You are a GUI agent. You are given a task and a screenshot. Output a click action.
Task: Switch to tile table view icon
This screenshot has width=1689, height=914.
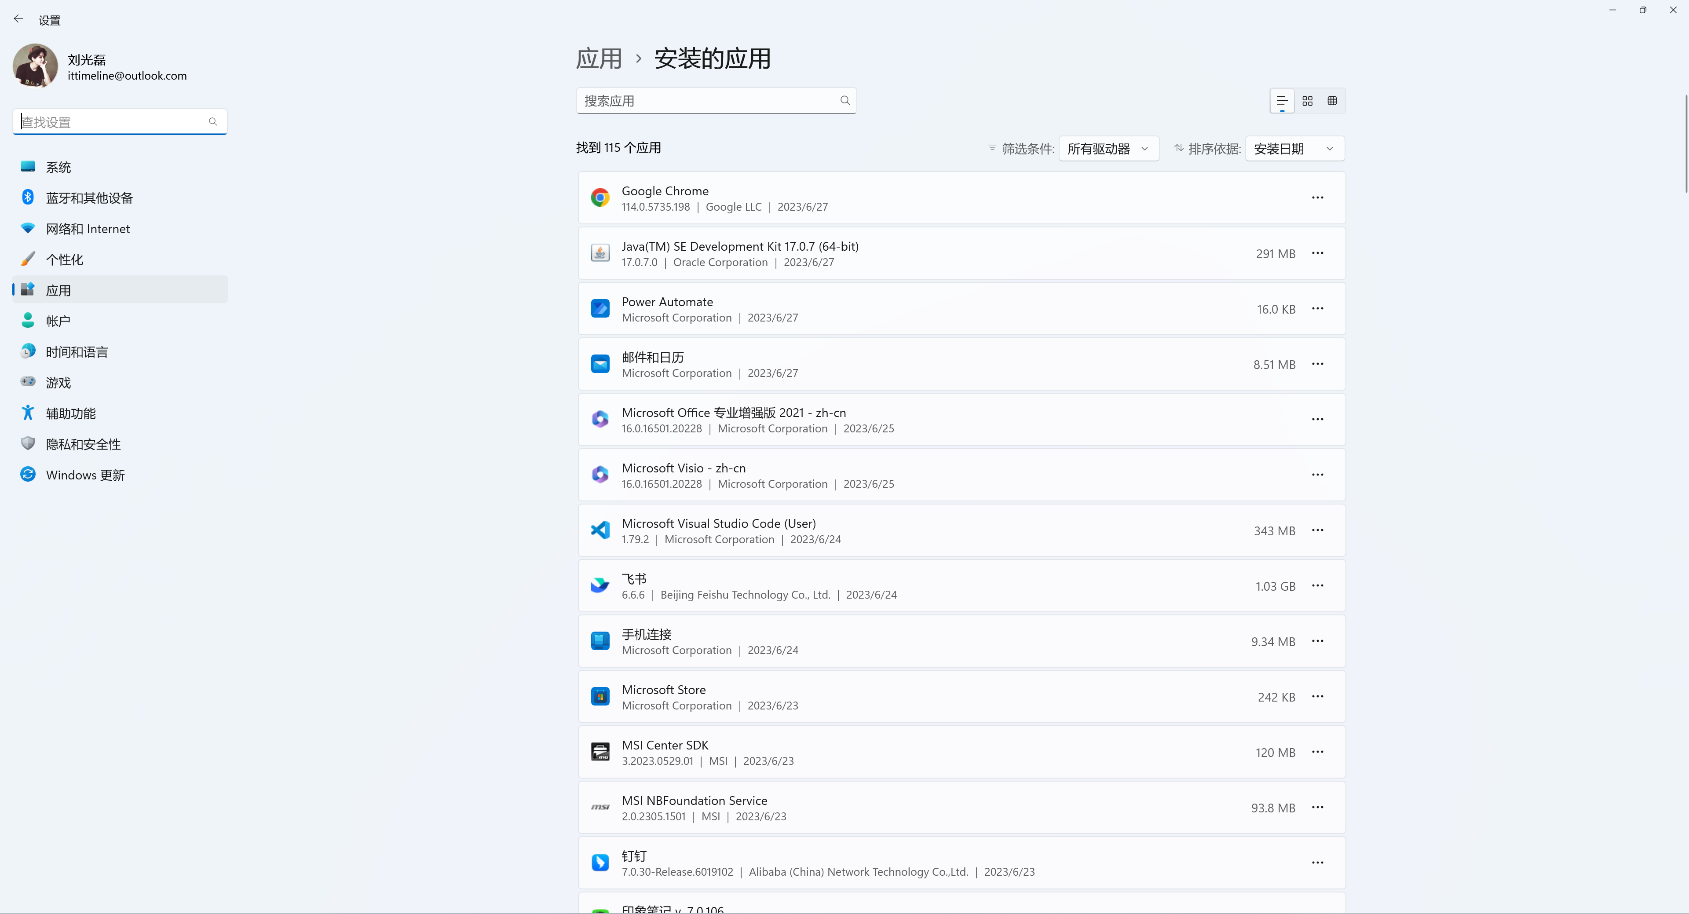pyautogui.click(x=1332, y=101)
